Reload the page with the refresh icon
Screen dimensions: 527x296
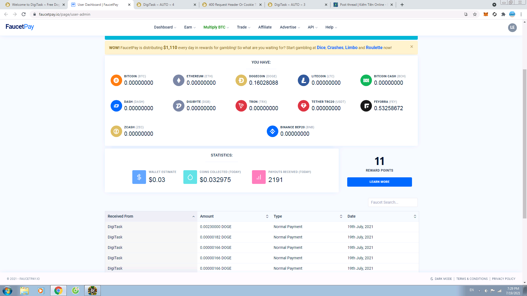(x=24, y=14)
